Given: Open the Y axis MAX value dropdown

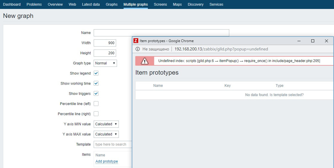Looking at the screenshot, I should (x=106, y=134).
